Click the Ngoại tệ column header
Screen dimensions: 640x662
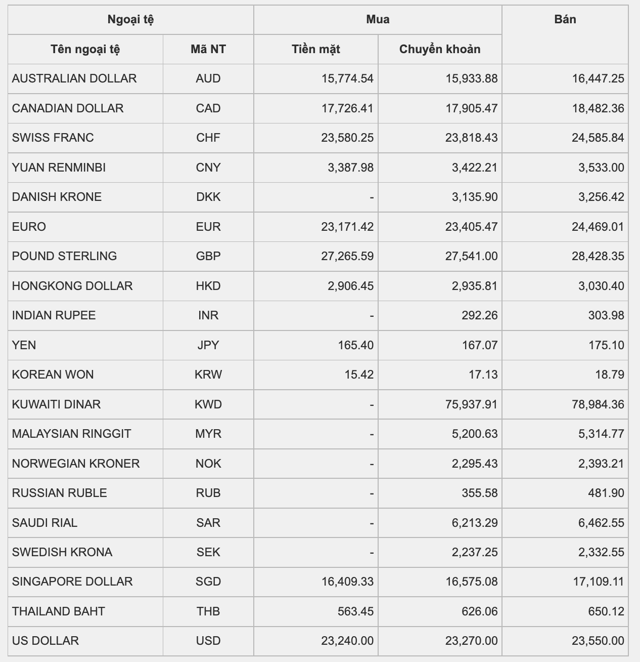(130, 20)
